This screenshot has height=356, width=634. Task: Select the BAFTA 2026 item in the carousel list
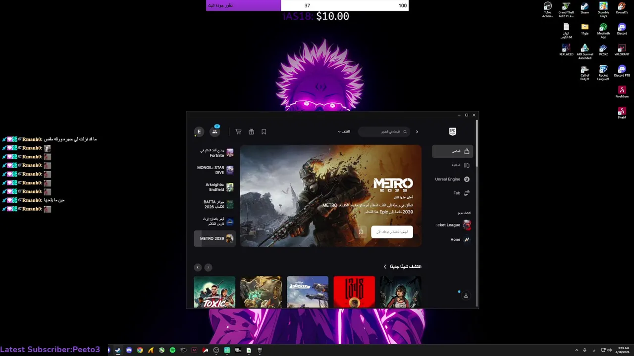click(214, 204)
